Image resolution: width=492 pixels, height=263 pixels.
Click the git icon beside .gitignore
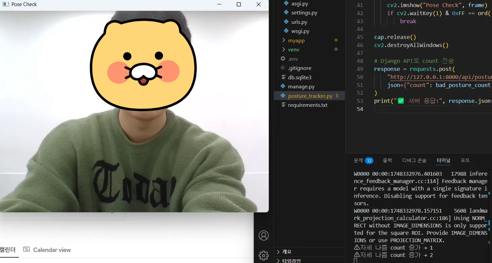pyautogui.click(x=283, y=68)
